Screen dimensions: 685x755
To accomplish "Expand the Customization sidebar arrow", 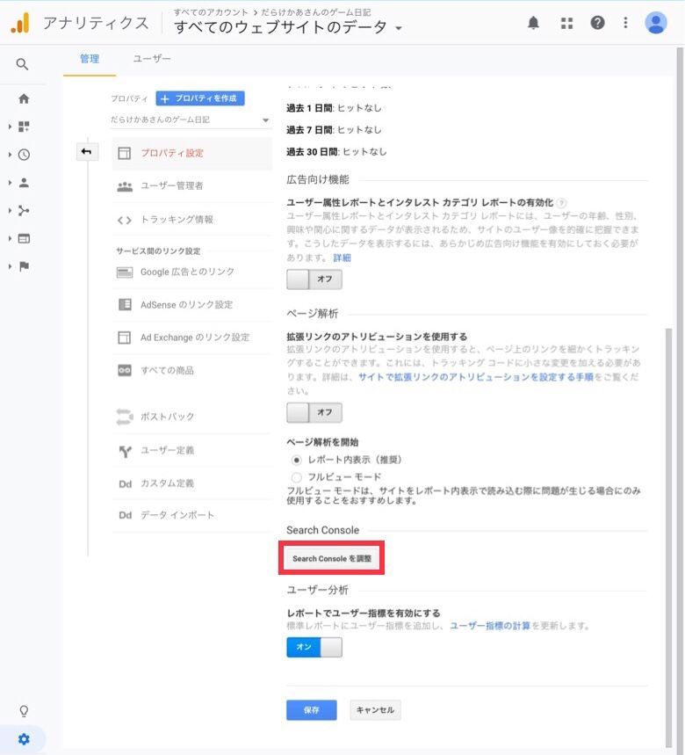I will [10, 127].
